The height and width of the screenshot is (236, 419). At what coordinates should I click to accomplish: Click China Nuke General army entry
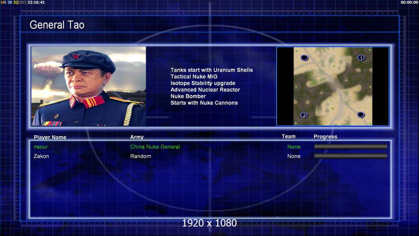pyautogui.click(x=155, y=147)
